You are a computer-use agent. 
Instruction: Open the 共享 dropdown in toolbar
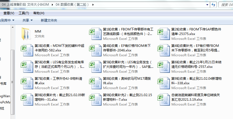click(27, 20)
